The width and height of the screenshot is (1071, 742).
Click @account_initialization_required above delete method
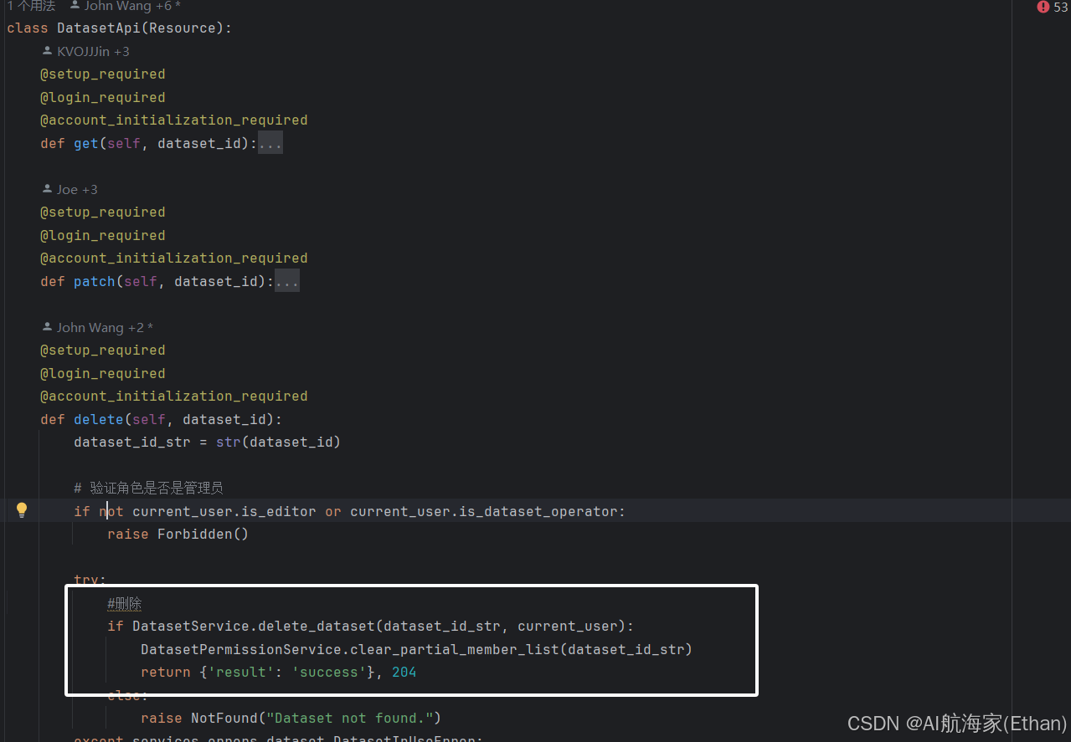(x=174, y=397)
